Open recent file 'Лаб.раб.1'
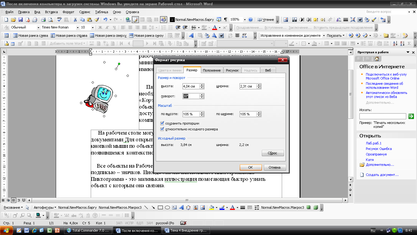The width and height of the screenshot is (417, 235). [373, 143]
